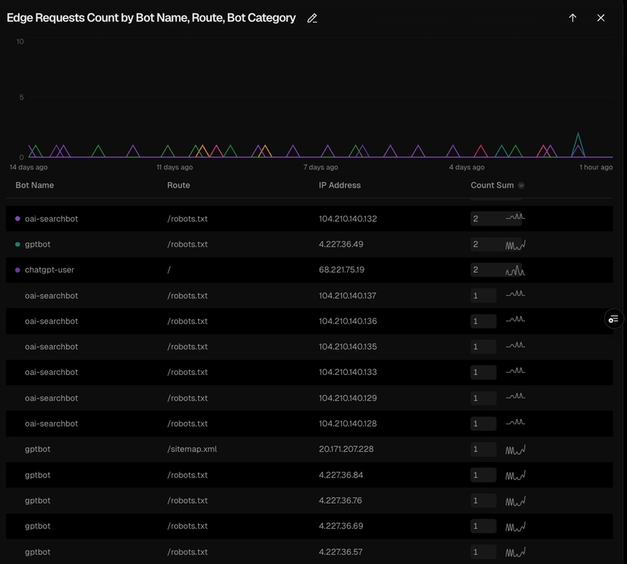The height and width of the screenshot is (564, 627).
Task: Click the '1 hour ago' axis label
Action: tap(596, 167)
